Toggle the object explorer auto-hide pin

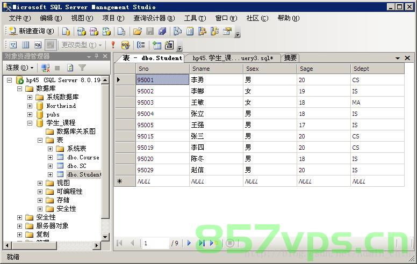tap(97, 56)
